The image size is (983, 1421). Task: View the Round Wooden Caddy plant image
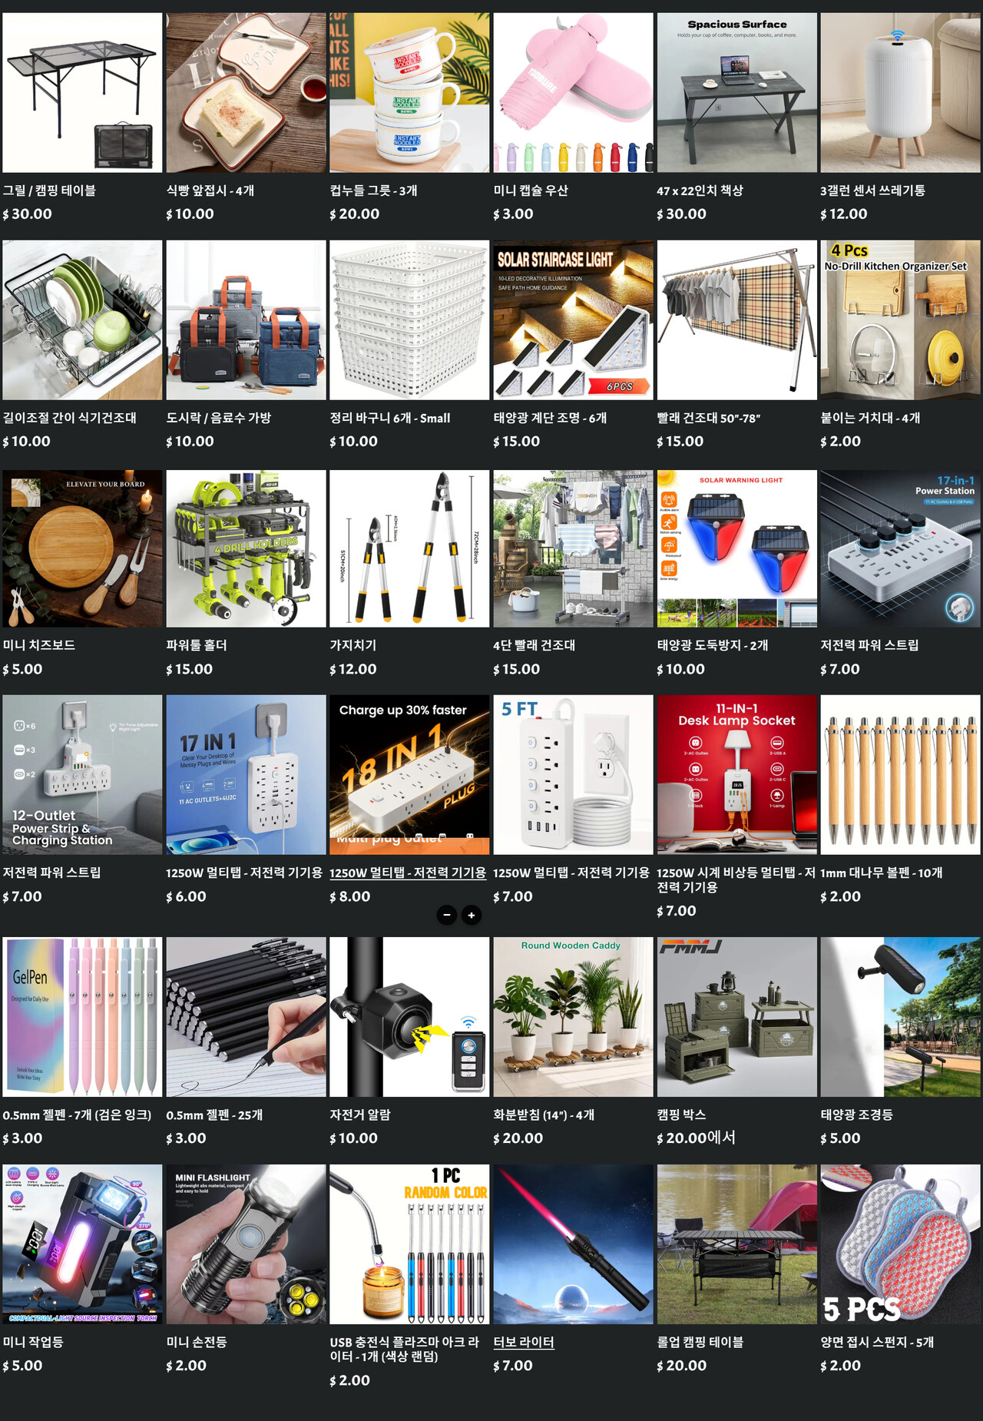point(573,1016)
